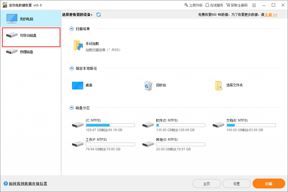Click the F: drive usage bar
This screenshot has height=192, width=288.
pos(110,145)
